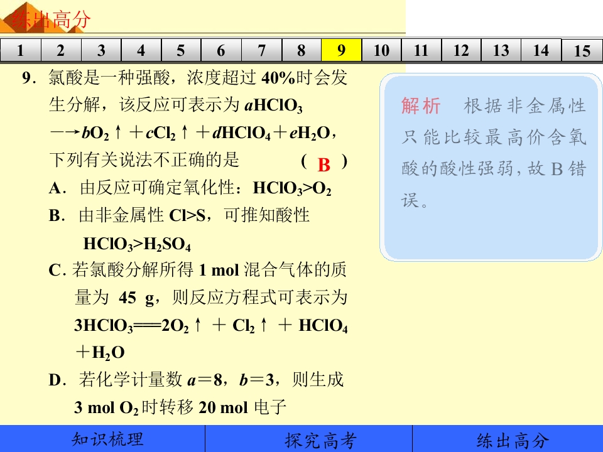Click the 解析 label in explanation box
Viewport: 603px width, 452px height.
click(421, 105)
